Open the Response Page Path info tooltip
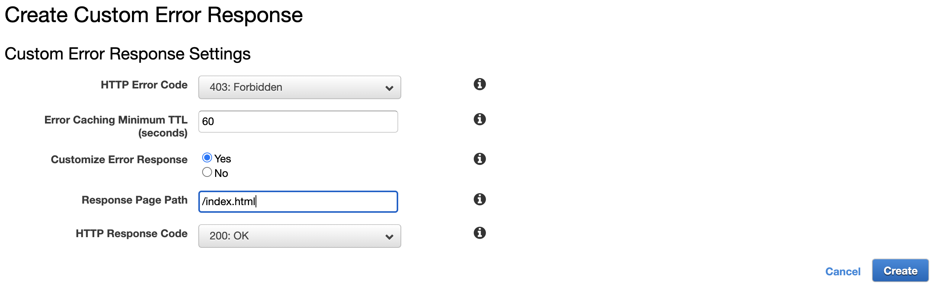The image size is (936, 289). tap(480, 199)
